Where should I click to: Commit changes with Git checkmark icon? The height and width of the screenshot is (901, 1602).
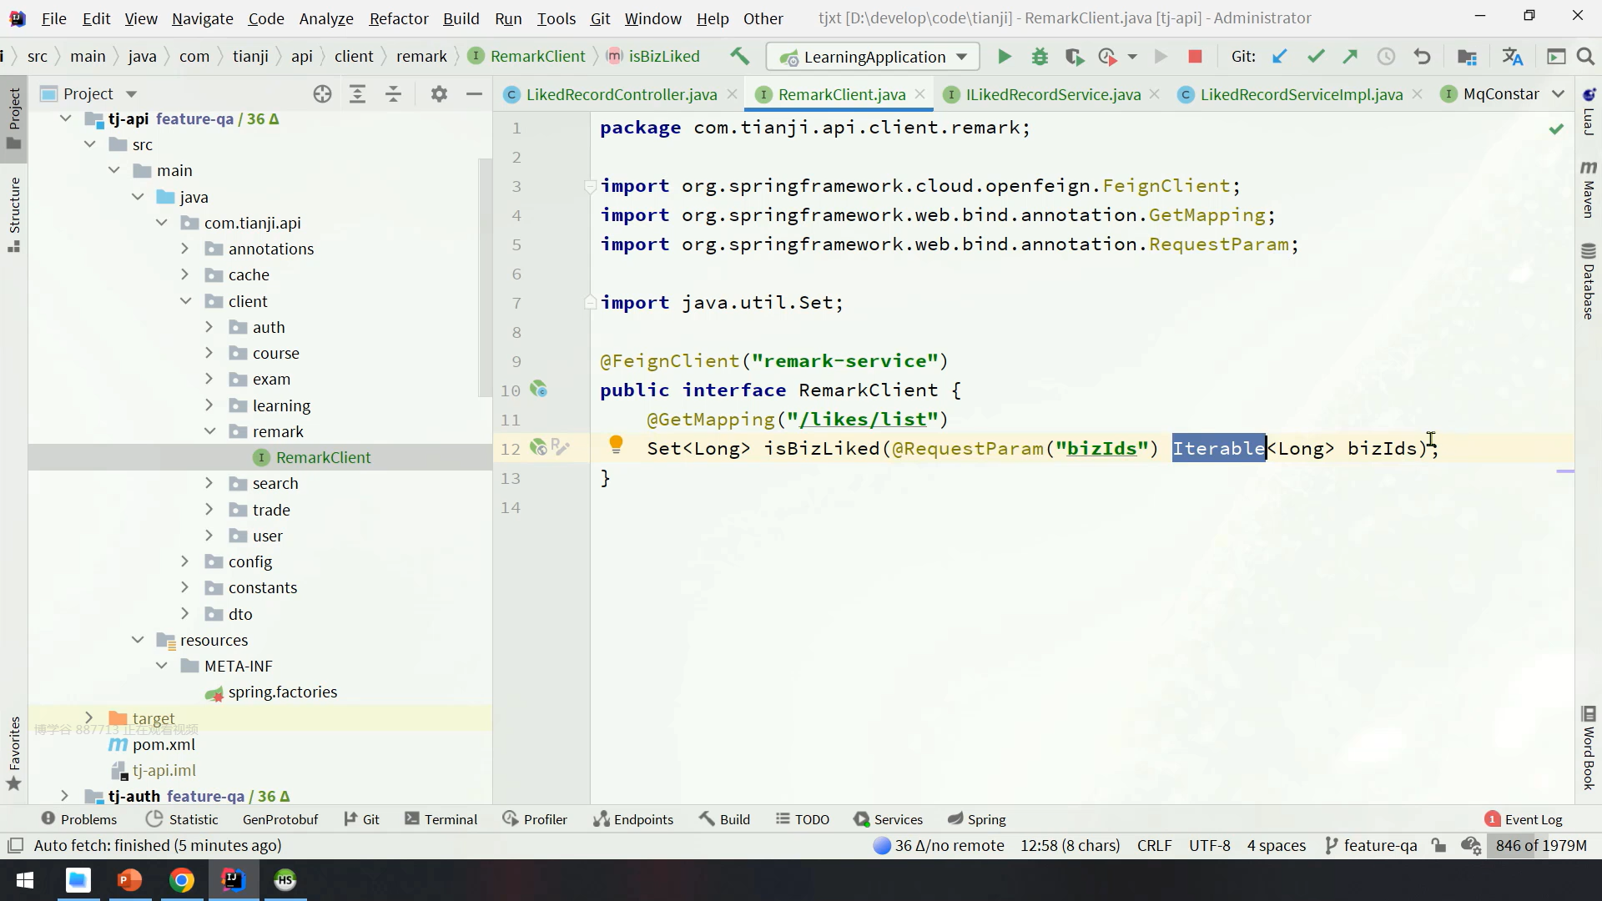[x=1316, y=57]
